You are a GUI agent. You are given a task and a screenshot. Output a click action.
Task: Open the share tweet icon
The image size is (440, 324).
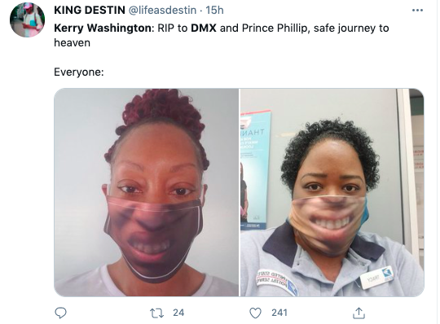pos(359,313)
